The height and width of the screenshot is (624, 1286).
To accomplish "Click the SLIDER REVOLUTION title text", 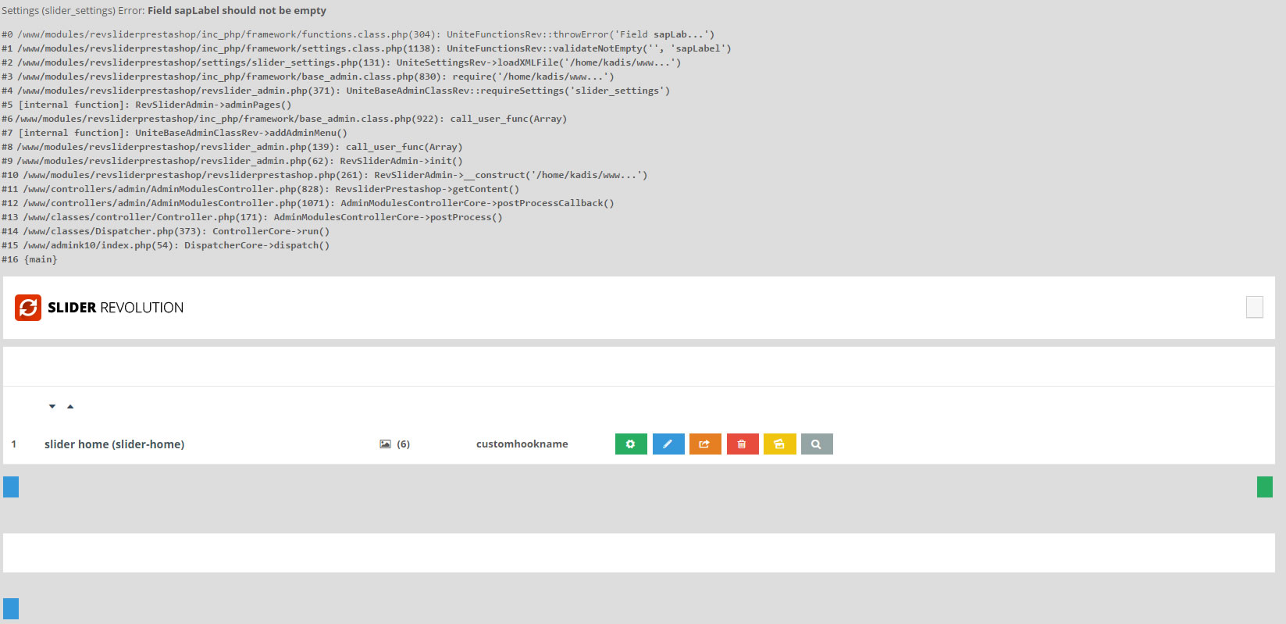I will click(116, 308).
